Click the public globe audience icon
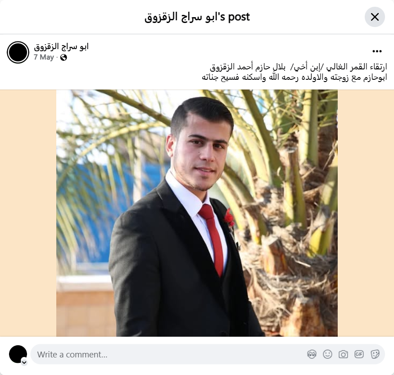This screenshot has height=375, width=394. pos(63,58)
